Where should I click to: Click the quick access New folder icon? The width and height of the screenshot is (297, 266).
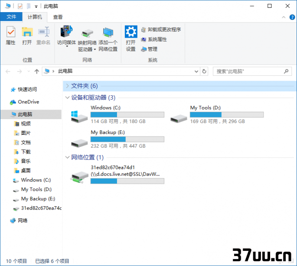29,6
